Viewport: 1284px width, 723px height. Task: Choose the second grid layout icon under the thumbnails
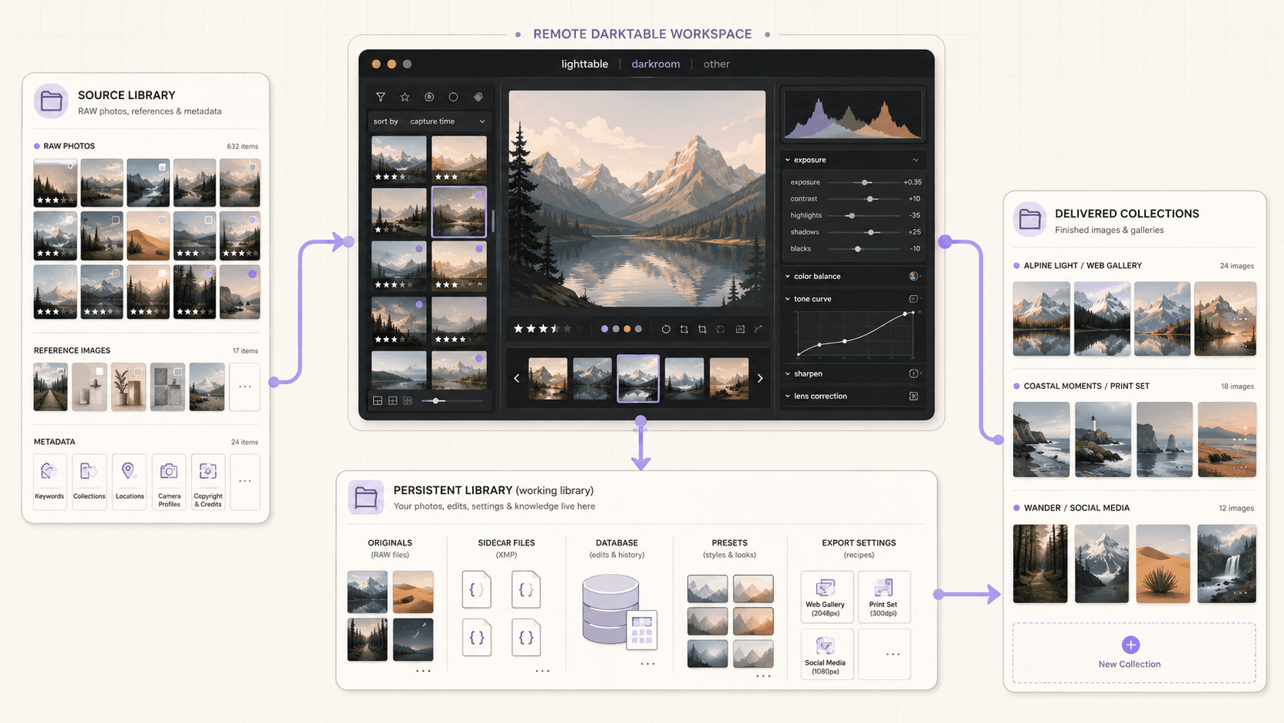(392, 401)
